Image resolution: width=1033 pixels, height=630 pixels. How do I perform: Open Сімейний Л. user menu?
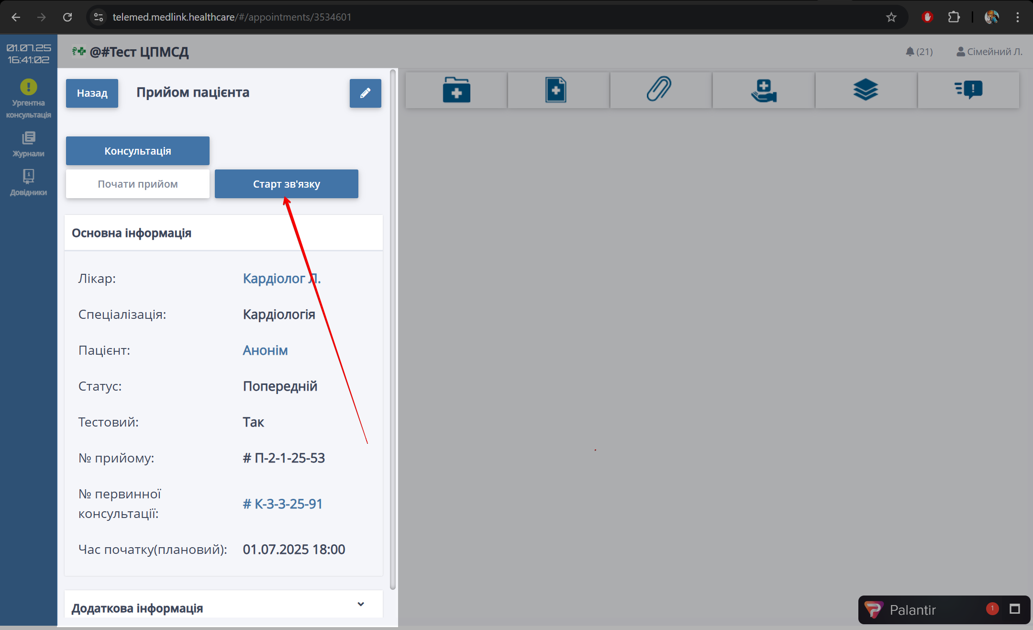click(989, 52)
